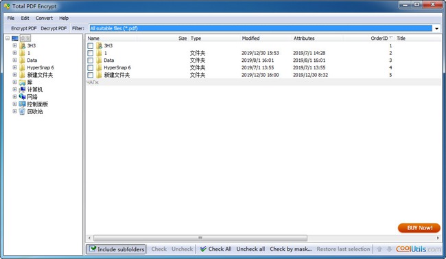
Task: Expand the Data tree node
Action: click(15, 60)
